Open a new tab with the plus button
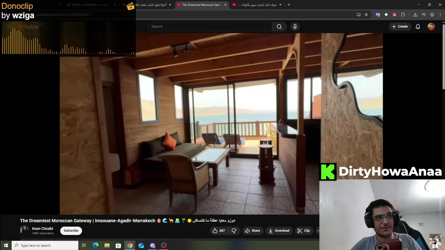The image size is (445, 250). click(289, 5)
